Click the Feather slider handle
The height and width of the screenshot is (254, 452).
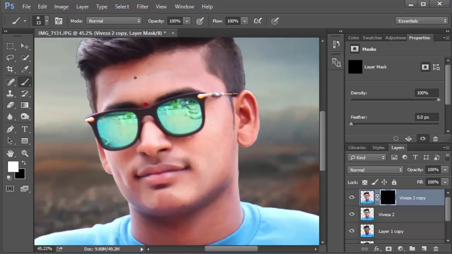(x=351, y=124)
